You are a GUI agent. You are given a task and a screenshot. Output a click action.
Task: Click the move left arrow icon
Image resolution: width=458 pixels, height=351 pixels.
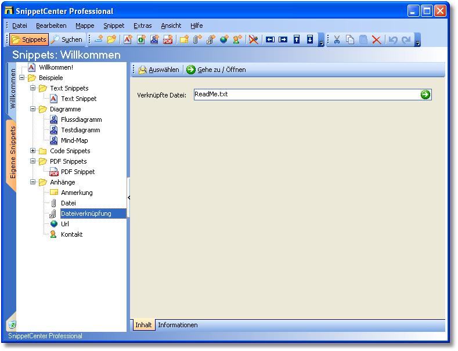click(x=270, y=39)
